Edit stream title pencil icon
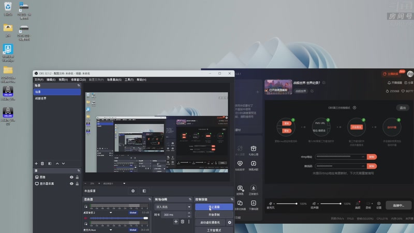 tap(324, 83)
